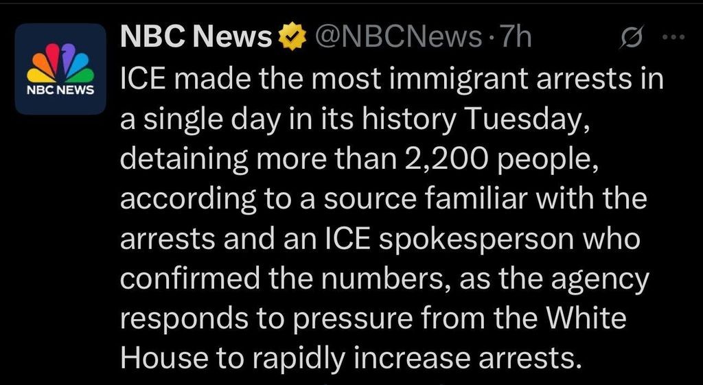The height and width of the screenshot is (385, 703).
Task: Click the NBC peacock logo feathers
Action: click(60, 62)
